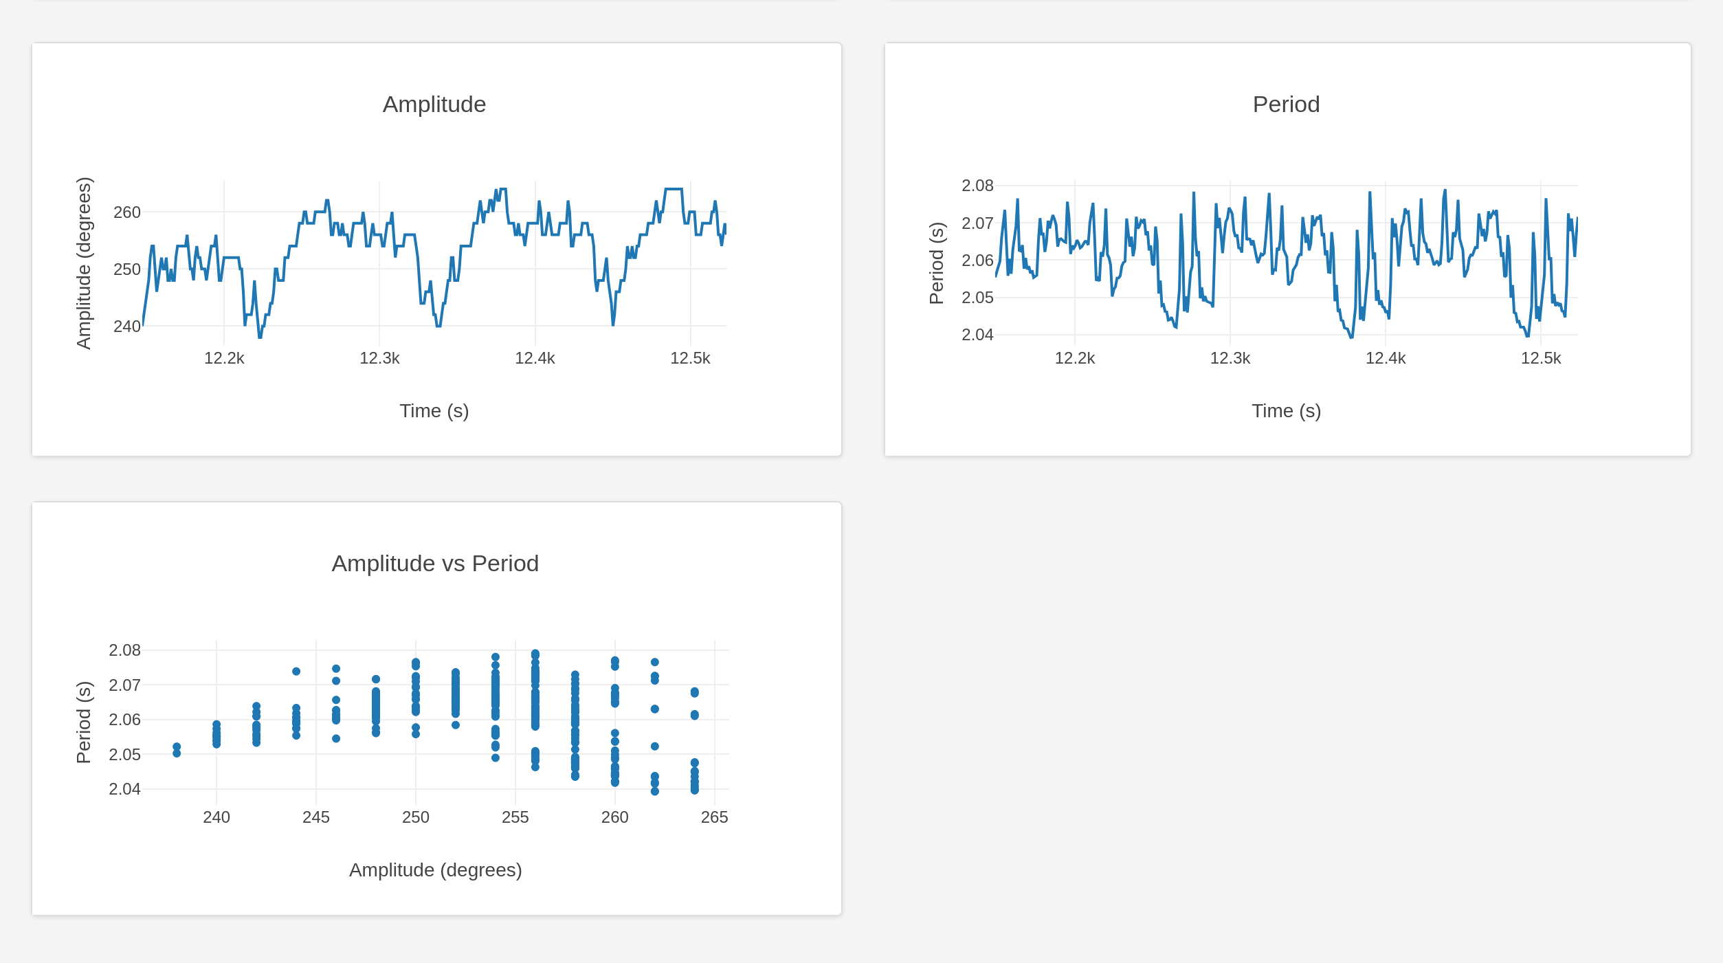This screenshot has width=1723, height=963.
Task: Click the leftmost scatter point near amplitude 238
Action: tap(177, 747)
